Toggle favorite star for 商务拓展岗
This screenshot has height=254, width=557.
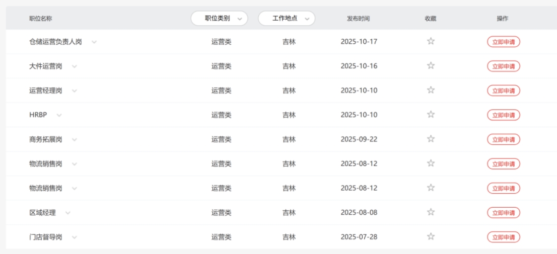[431, 139]
